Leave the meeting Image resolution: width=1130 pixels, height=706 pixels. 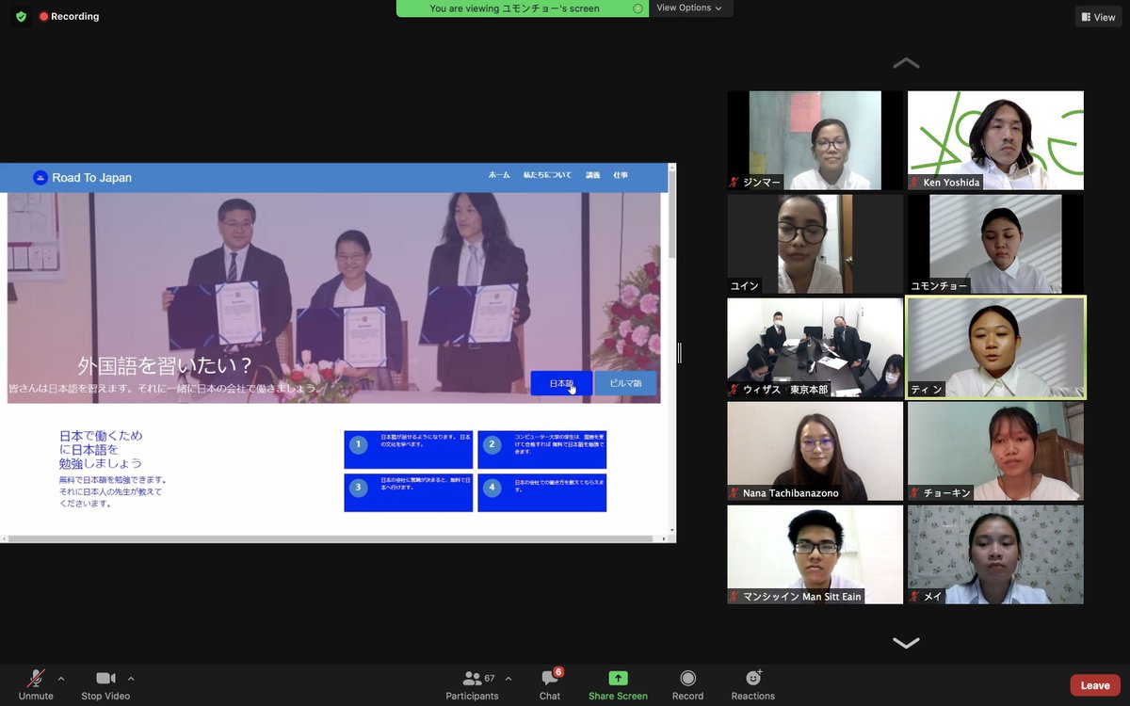coord(1095,685)
